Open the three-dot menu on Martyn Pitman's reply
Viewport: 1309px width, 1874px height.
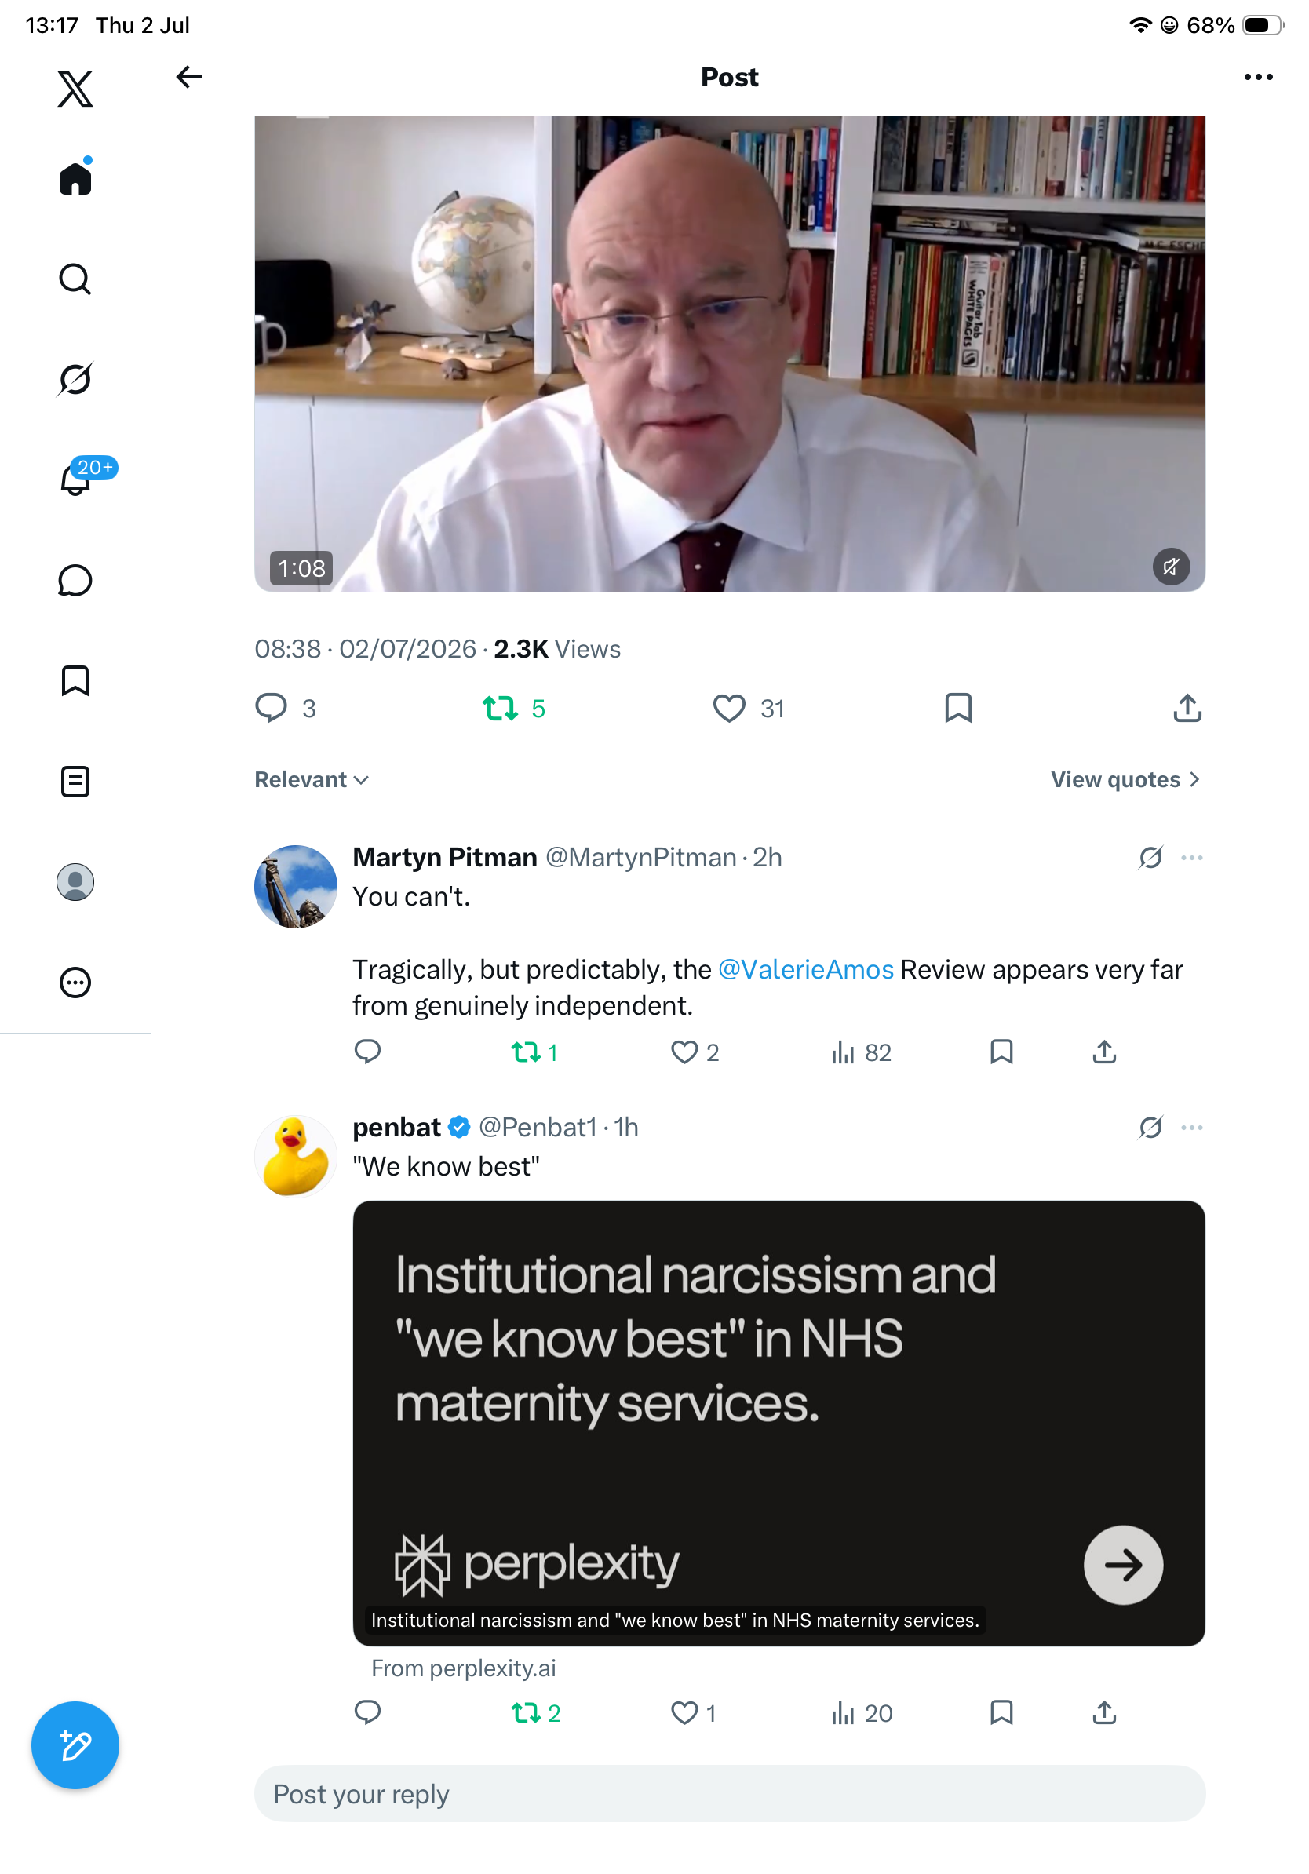click(1191, 858)
